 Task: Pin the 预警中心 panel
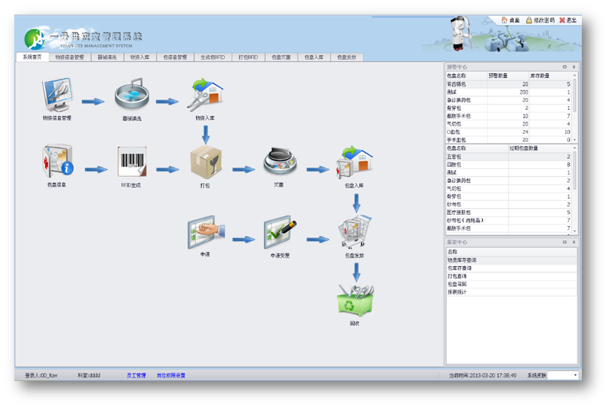click(x=573, y=67)
